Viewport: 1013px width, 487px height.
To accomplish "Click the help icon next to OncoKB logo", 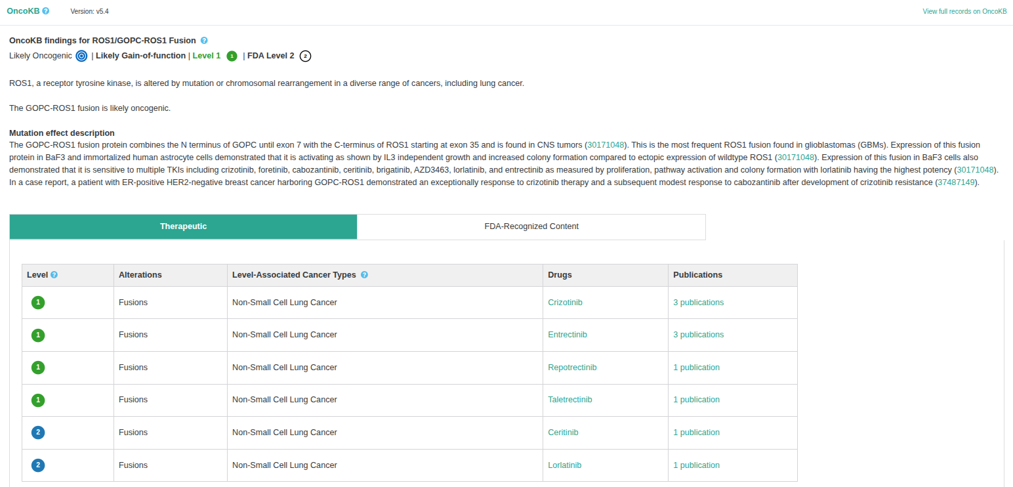I will pyautogui.click(x=46, y=11).
